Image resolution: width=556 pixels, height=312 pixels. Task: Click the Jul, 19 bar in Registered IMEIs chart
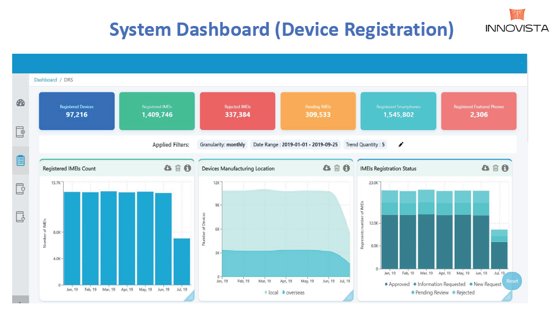click(181, 261)
